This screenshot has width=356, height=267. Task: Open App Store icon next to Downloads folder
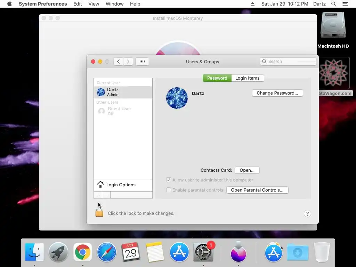coord(274,252)
